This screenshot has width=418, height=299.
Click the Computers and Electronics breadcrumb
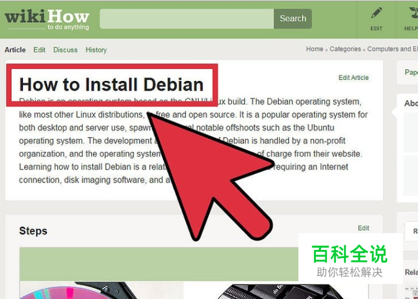(393, 49)
